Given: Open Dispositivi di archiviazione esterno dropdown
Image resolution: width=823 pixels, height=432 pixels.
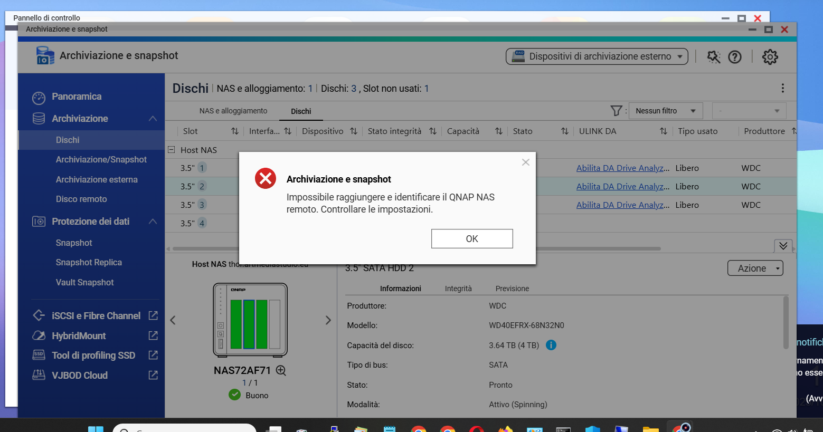Looking at the screenshot, I should (x=597, y=56).
